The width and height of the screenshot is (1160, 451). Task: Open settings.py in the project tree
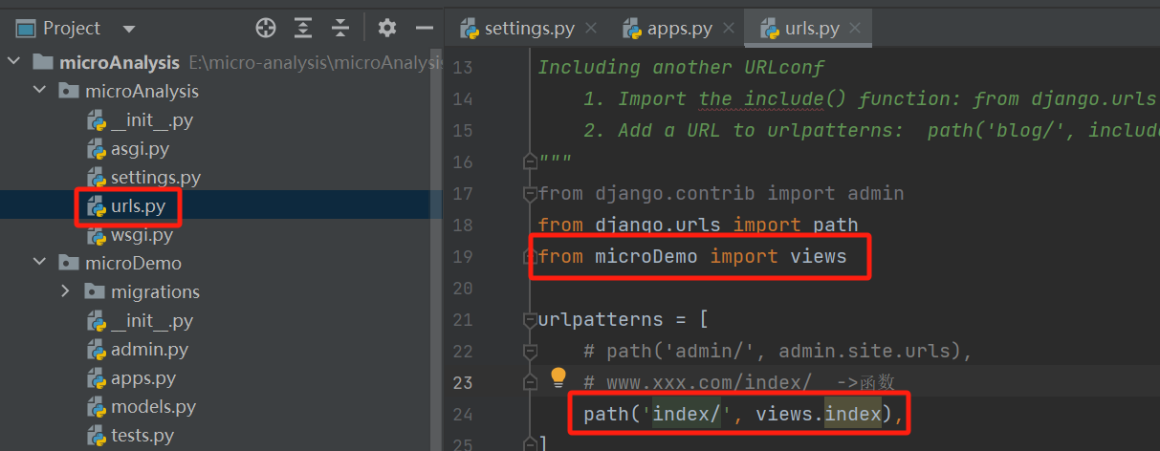pos(155,178)
